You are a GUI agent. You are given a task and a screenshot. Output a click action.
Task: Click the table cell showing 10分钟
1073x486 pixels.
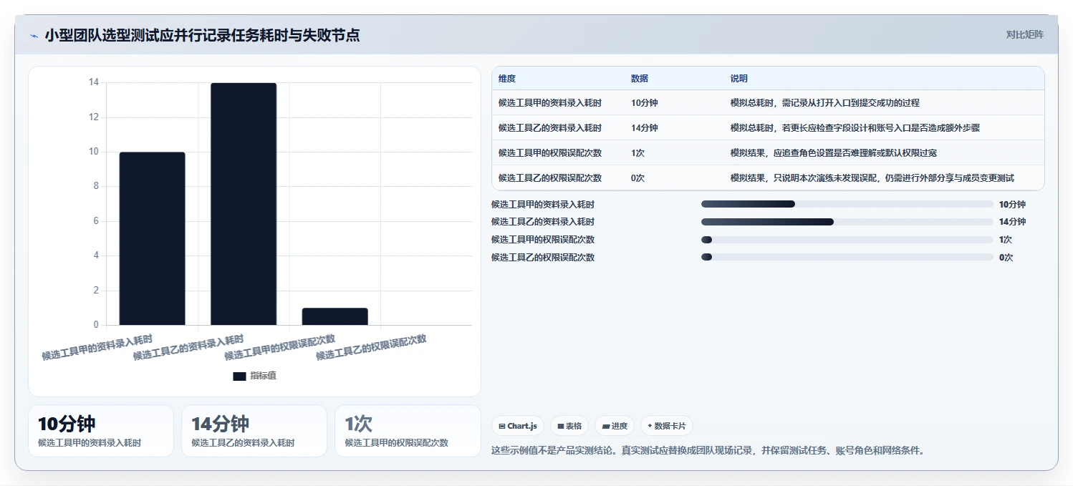645,103
